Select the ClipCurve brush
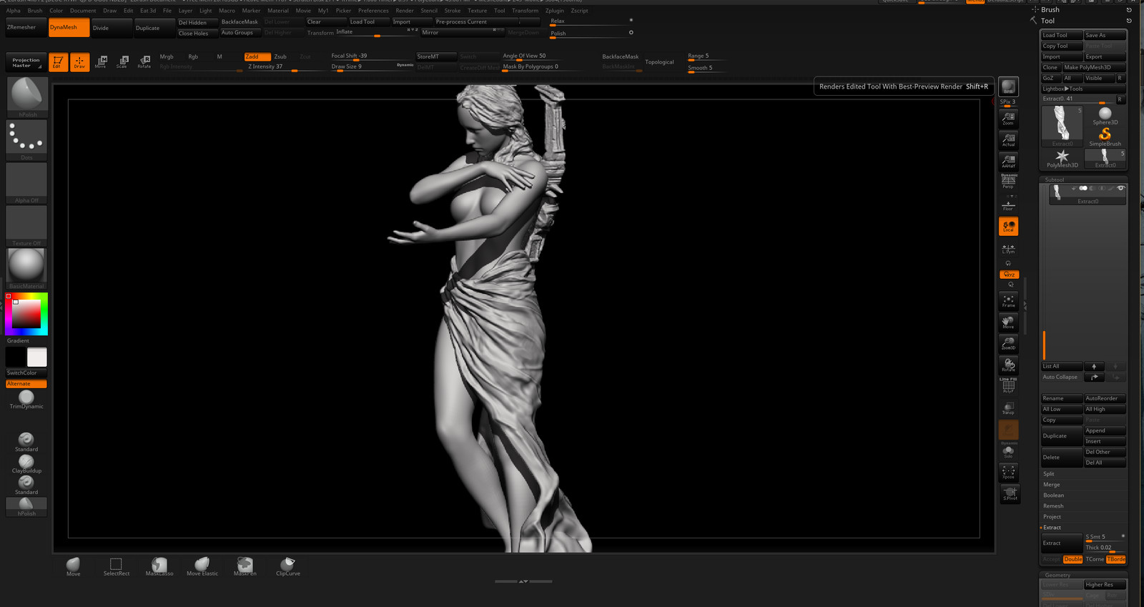Viewport: 1144px width, 607px height. click(x=288, y=567)
